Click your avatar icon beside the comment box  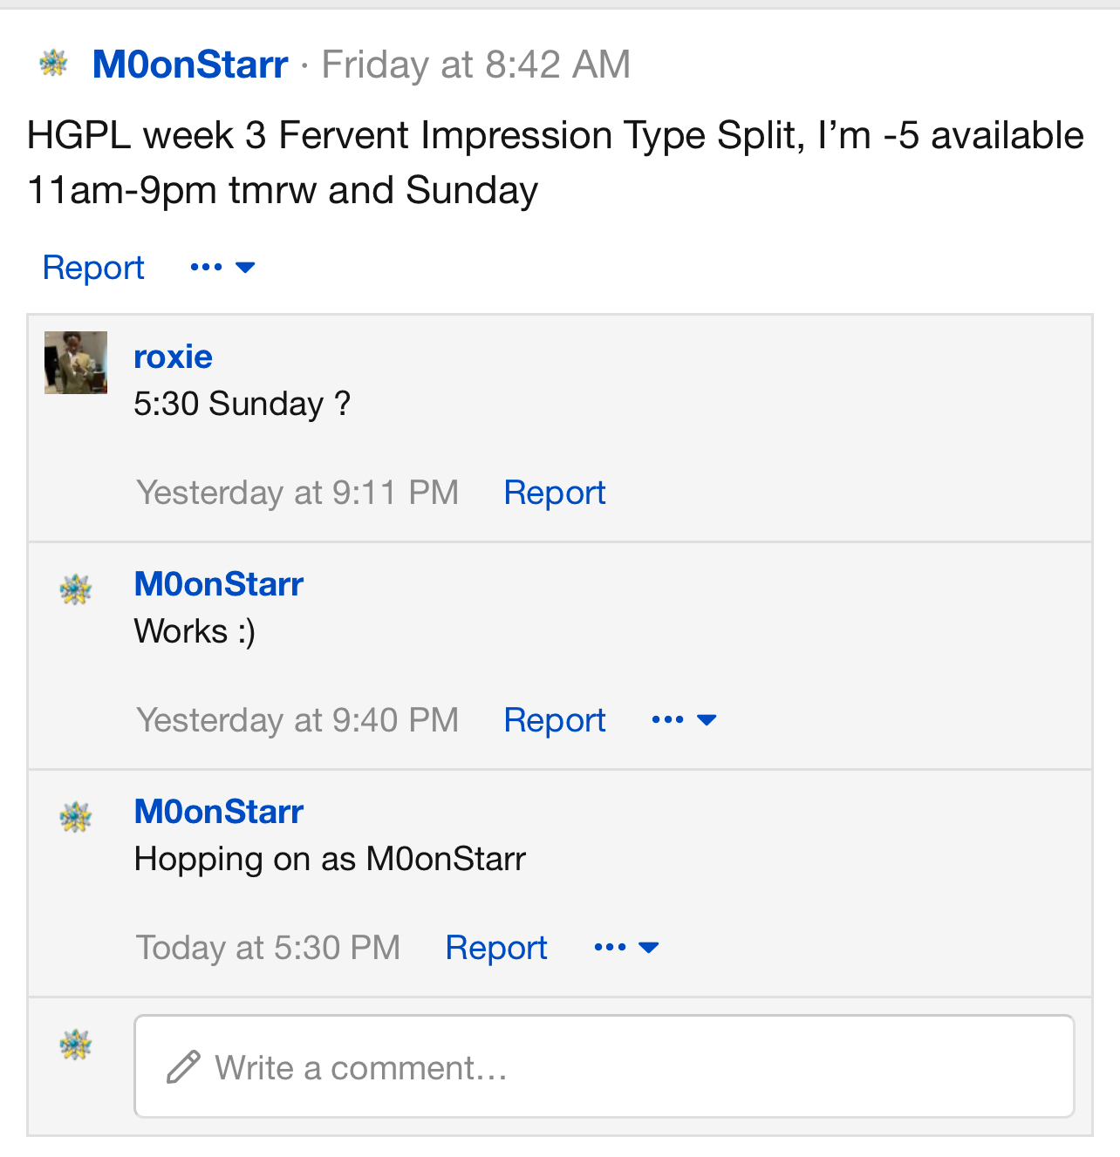coord(76,1045)
